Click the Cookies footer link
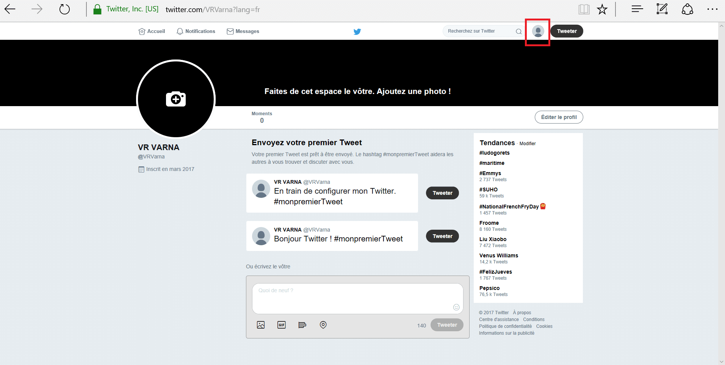 [x=544, y=326]
